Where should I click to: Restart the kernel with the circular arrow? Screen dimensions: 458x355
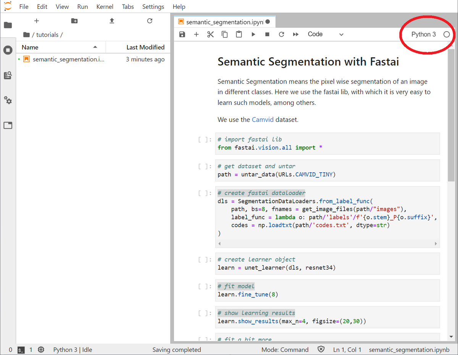[x=281, y=34]
